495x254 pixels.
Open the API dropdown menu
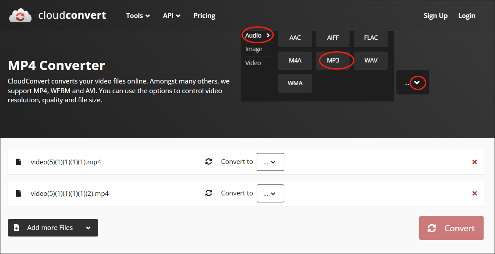(x=172, y=16)
